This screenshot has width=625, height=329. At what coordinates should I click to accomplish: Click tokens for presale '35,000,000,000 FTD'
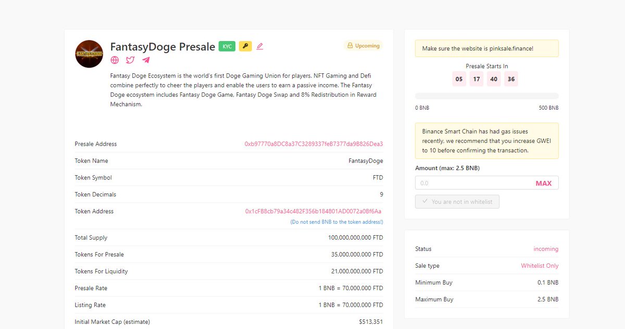[x=357, y=255]
